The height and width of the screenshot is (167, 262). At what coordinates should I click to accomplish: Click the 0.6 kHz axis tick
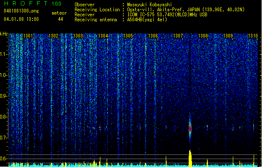(4, 159)
